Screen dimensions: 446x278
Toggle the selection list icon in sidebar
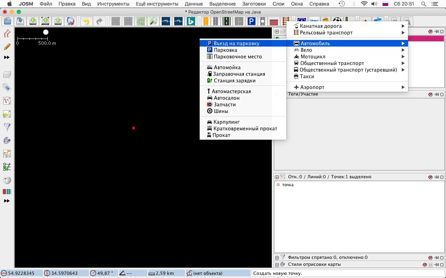[x=7, y=101]
